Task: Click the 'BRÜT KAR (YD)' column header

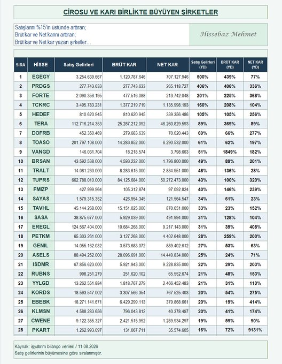Action: click(x=230, y=65)
